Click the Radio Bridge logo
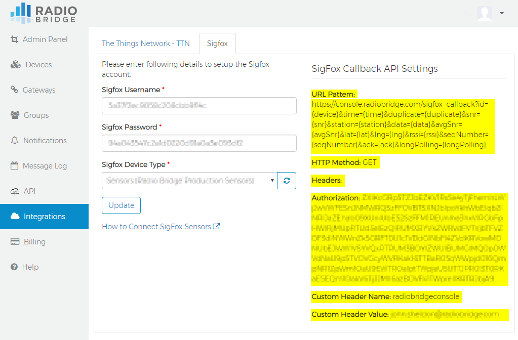Viewport: 518px width, 340px height. pos(43,14)
